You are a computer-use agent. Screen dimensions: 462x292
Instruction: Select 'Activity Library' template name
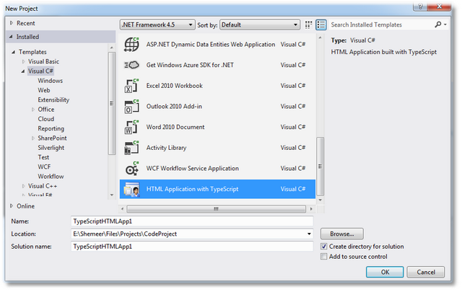(x=166, y=148)
